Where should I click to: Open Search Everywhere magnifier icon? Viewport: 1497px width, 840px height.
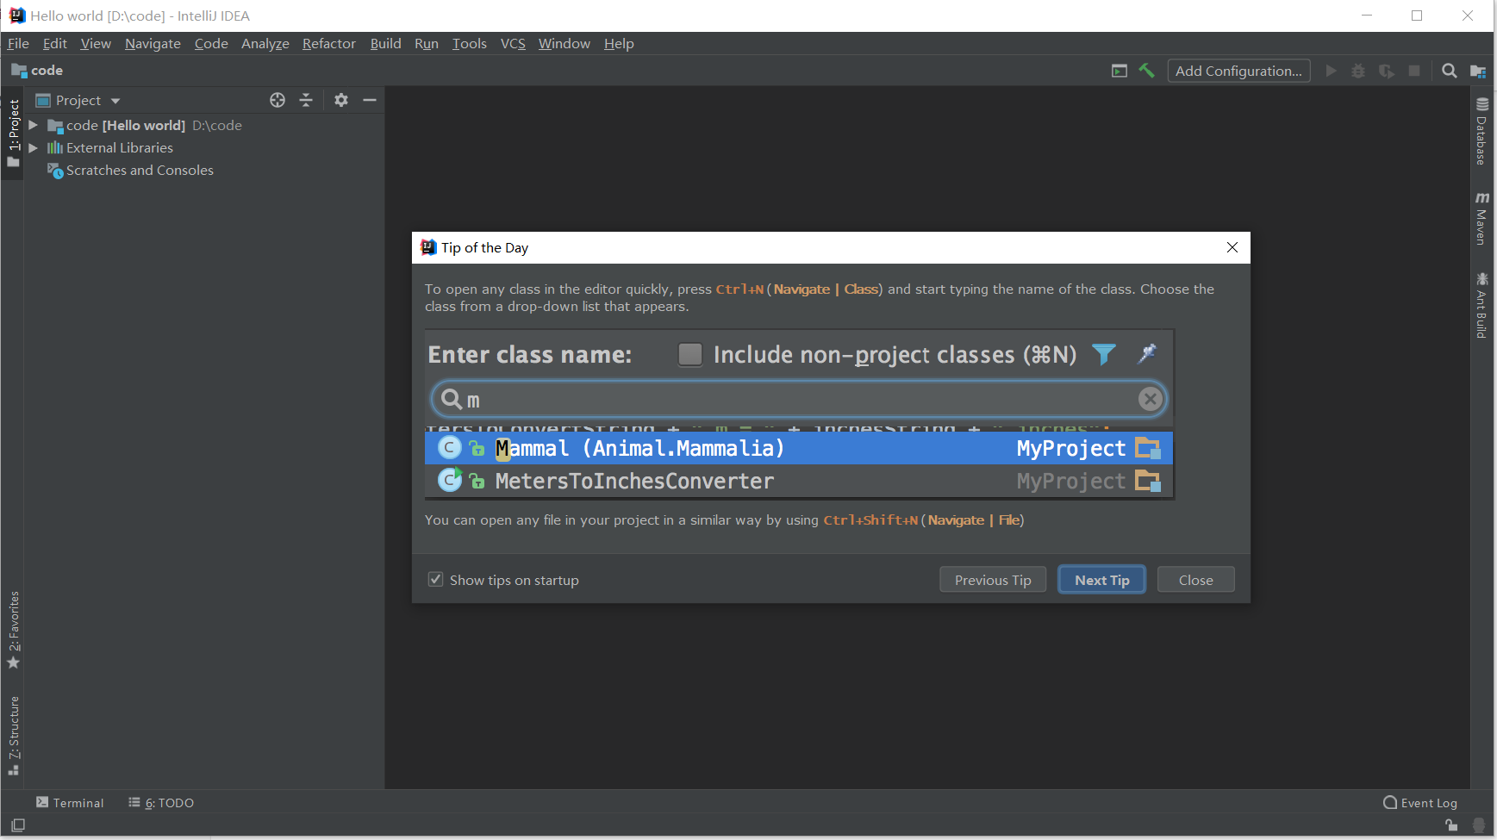[1450, 71]
